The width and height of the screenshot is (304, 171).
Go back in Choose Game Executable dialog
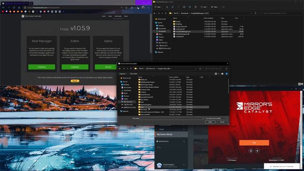120,68
